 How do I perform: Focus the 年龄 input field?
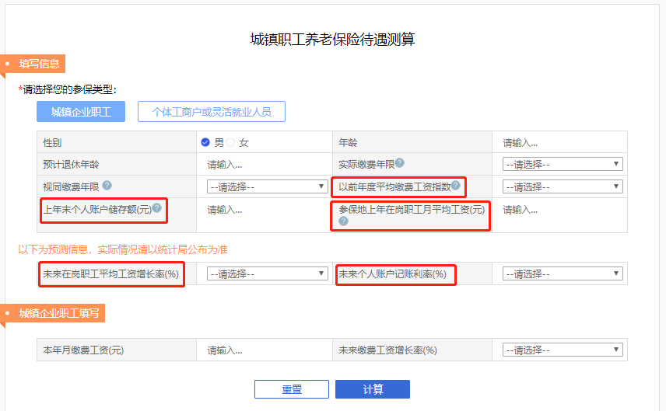(559, 143)
